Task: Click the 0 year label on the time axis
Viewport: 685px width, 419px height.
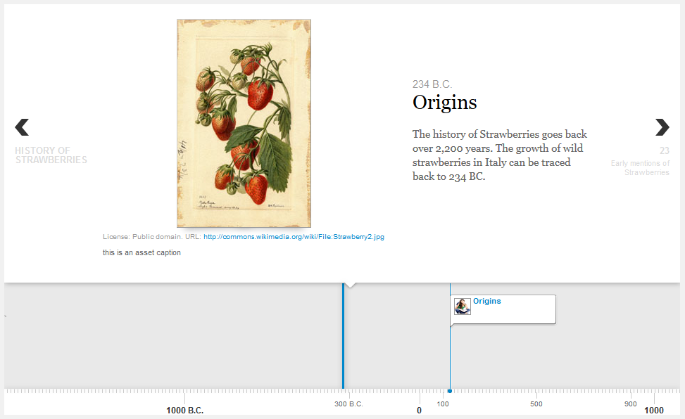Action: click(420, 411)
